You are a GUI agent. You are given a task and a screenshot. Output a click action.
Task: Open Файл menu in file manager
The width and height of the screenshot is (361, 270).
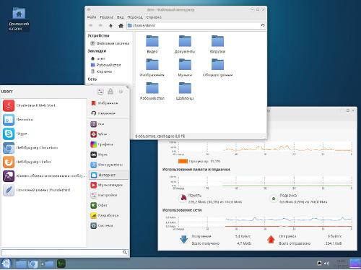coord(92,17)
